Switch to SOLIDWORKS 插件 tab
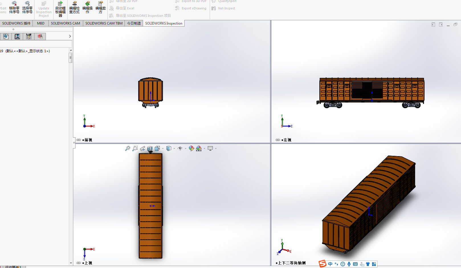This screenshot has width=461, height=268. [16, 23]
